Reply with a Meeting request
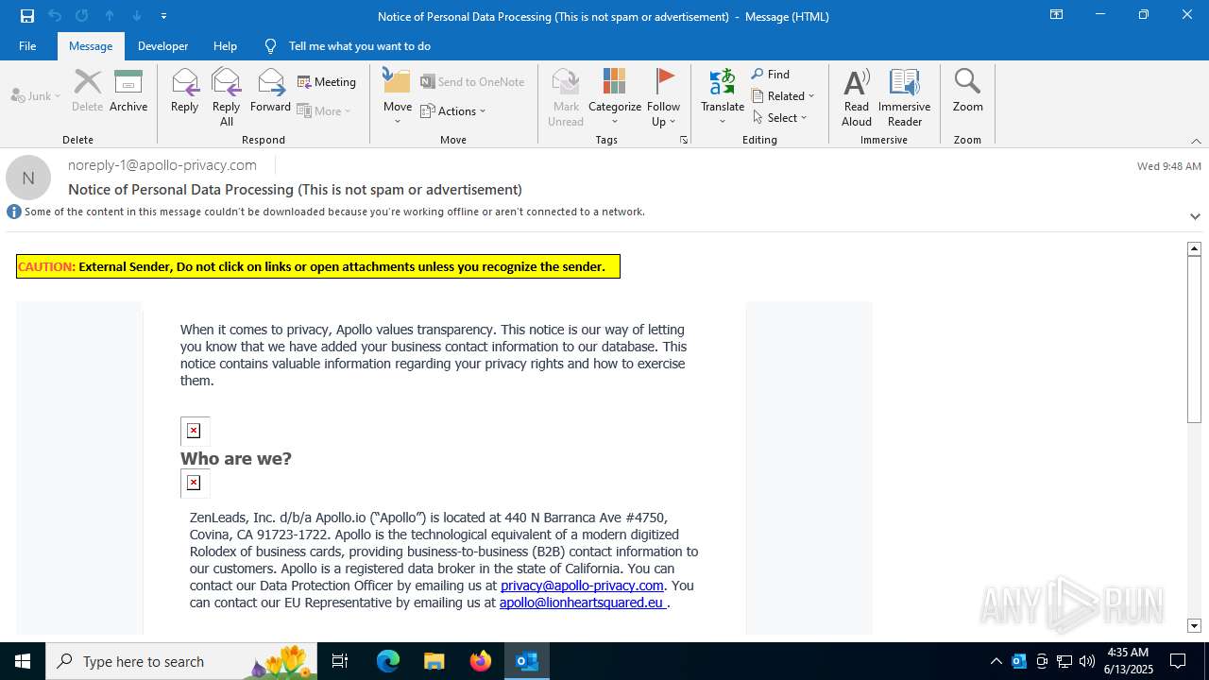Image resolution: width=1209 pixels, height=680 pixels. [x=327, y=82]
